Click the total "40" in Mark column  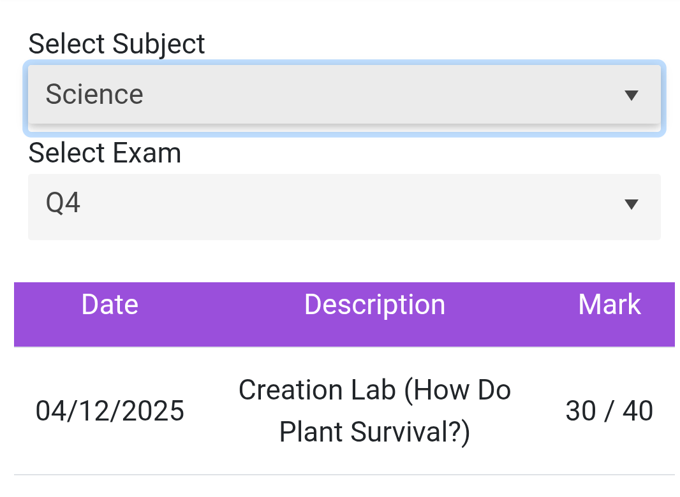click(x=638, y=411)
